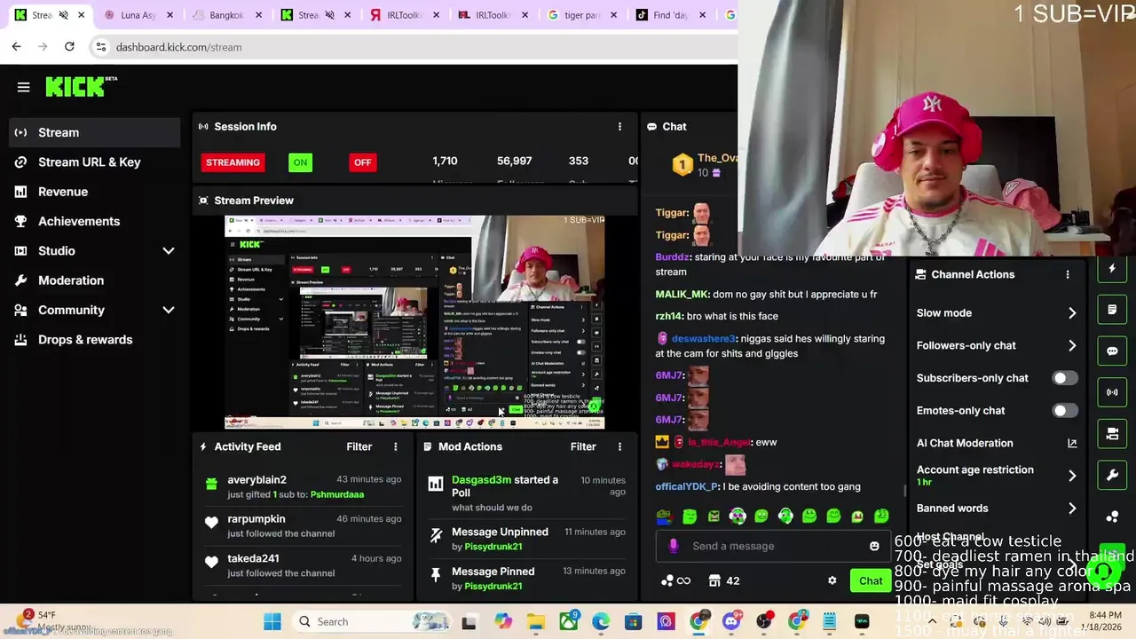1136x639 pixels.
Task: Click the Kick logo
Action: (76, 86)
